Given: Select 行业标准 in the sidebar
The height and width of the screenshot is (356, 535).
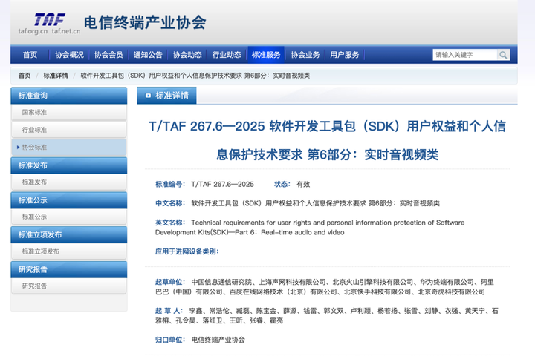Looking at the screenshot, I should [69, 130].
